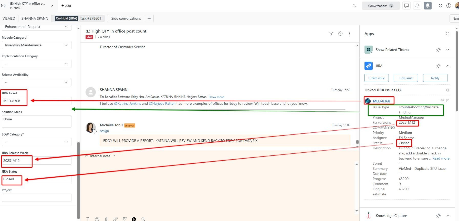Open the chat bubble icon in the top bar
Screen dimensions: 459x221
point(406,6)
